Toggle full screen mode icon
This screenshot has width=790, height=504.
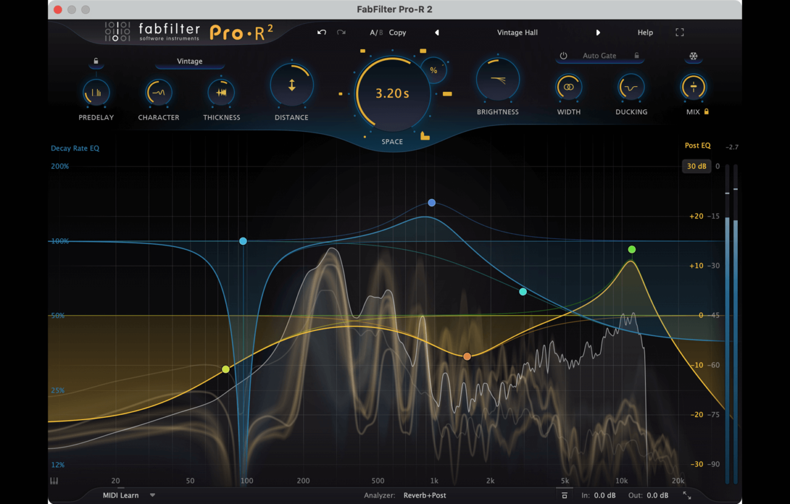point(679,32)
